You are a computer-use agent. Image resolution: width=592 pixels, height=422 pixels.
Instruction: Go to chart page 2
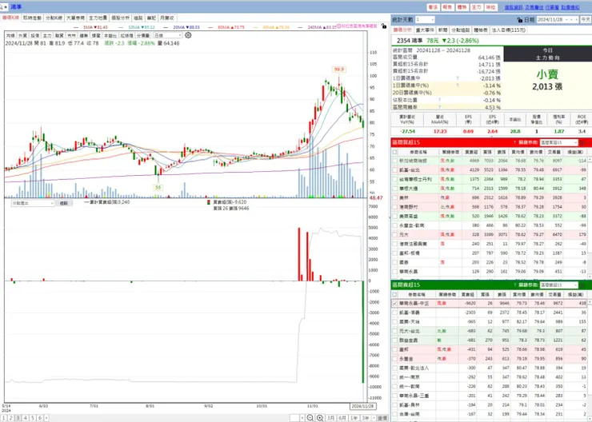[11, 417]
